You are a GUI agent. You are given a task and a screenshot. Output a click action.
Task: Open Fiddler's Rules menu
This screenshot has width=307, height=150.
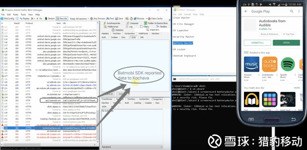[16, 14]
